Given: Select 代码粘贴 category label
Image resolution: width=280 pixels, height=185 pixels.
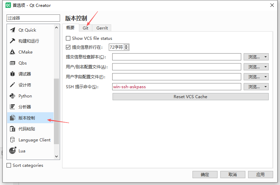Looking at the screenshot, I should tap(27, 129).
